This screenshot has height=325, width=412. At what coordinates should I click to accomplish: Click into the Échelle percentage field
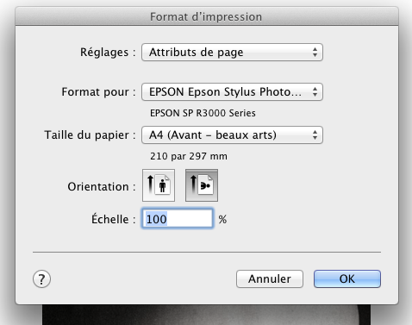pyautogui.click(x=178, y=219)
